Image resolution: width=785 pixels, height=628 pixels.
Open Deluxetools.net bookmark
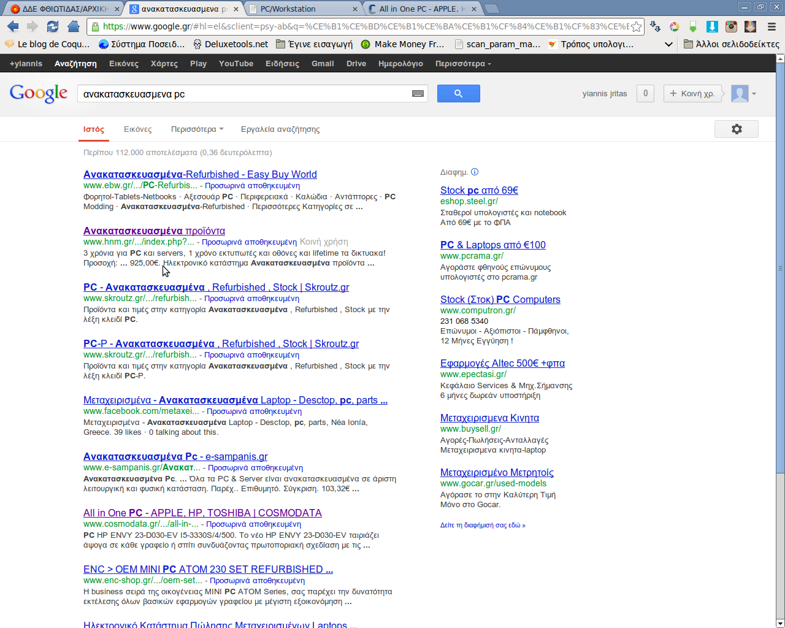click(230, 44)
